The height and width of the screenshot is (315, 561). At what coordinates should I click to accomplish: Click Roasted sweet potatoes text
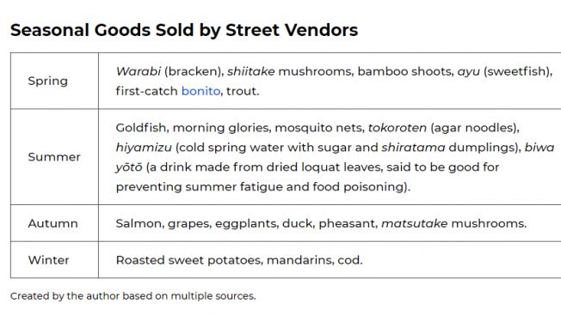click(188, 260)
